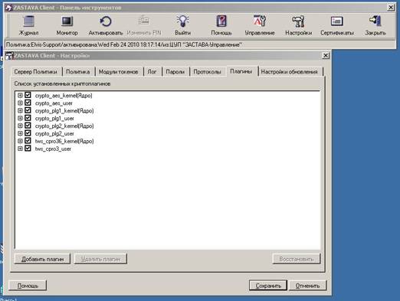Image resolution: width=400 pixels, height=301 pixels.
Task: Close the ZASTAVA Client Настройки dialog
Action: coord(326,55)
